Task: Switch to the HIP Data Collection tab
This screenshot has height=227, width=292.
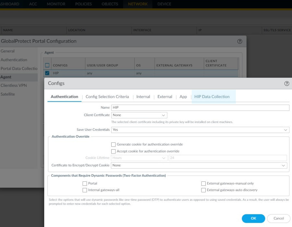Action: 212,97
